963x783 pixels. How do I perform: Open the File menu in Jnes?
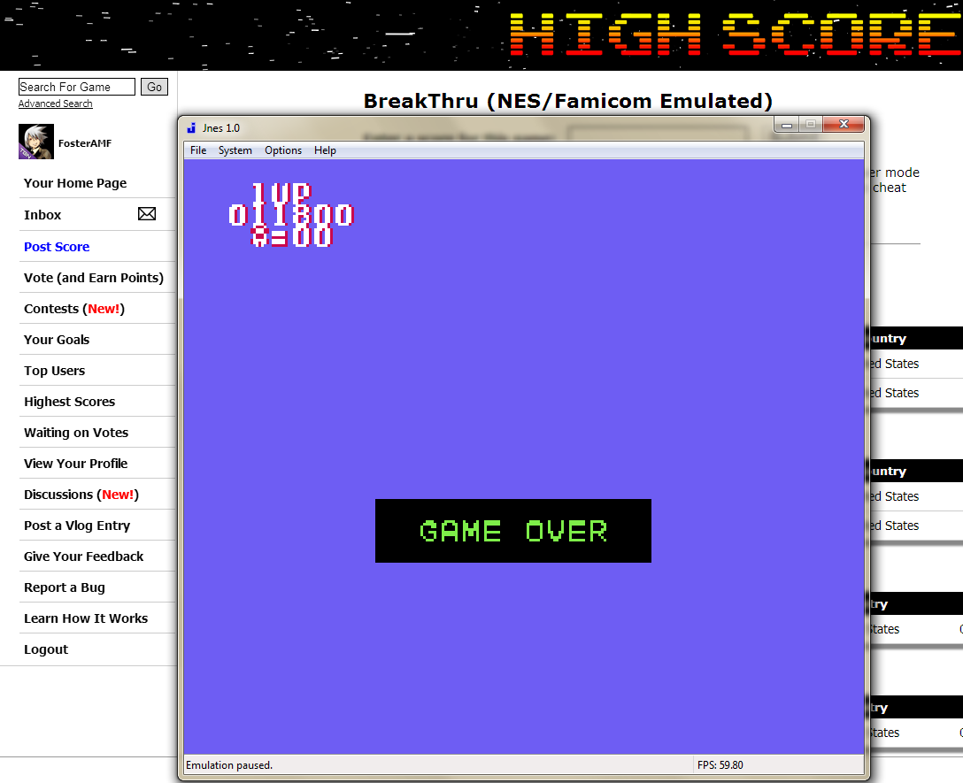pos(198,150)
